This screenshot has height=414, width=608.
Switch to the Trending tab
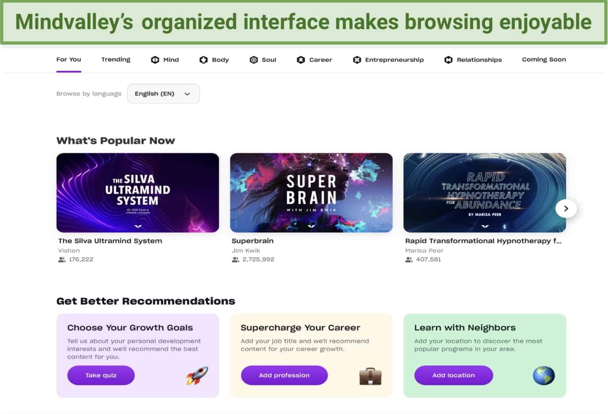coord(115,59)
